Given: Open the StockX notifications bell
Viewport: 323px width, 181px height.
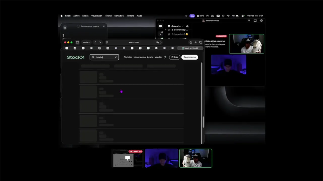Looking at the screenshot, I should [165, 57].
